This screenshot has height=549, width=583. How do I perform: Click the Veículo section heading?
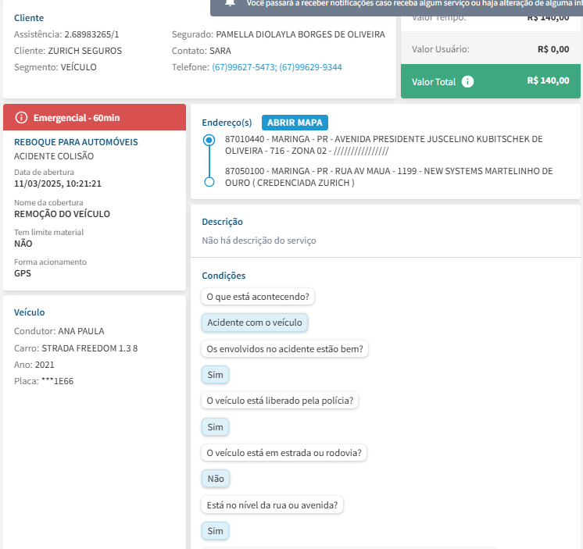[x=30, y=312]
